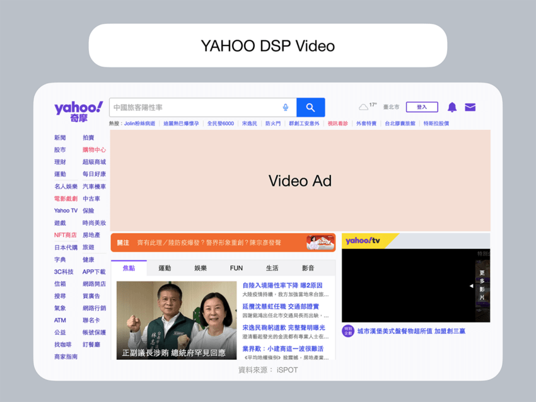Switch to the 影音 tab

308,268
